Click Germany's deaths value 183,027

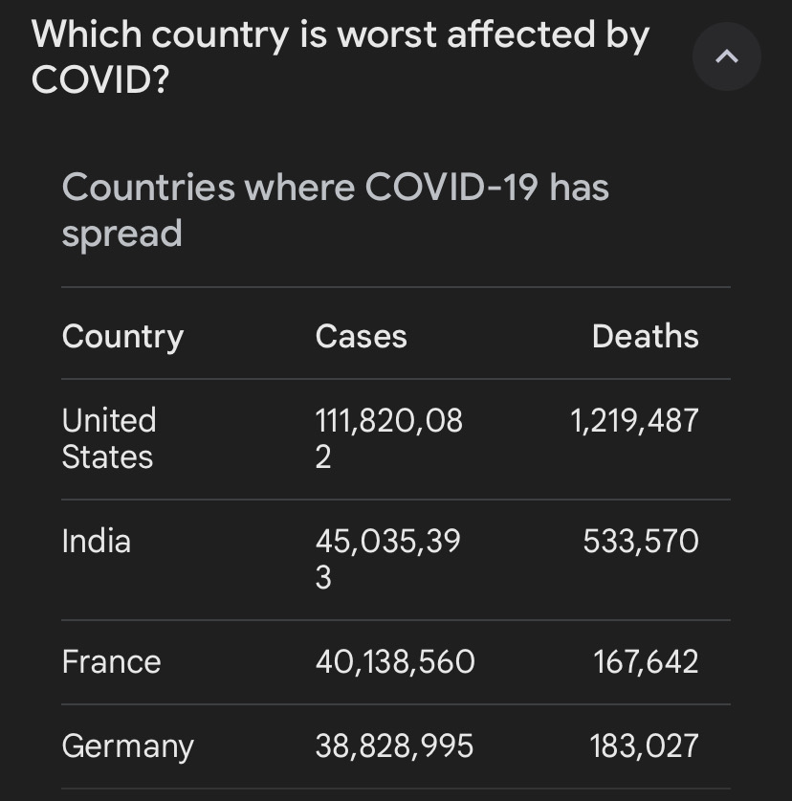(644, 746)
